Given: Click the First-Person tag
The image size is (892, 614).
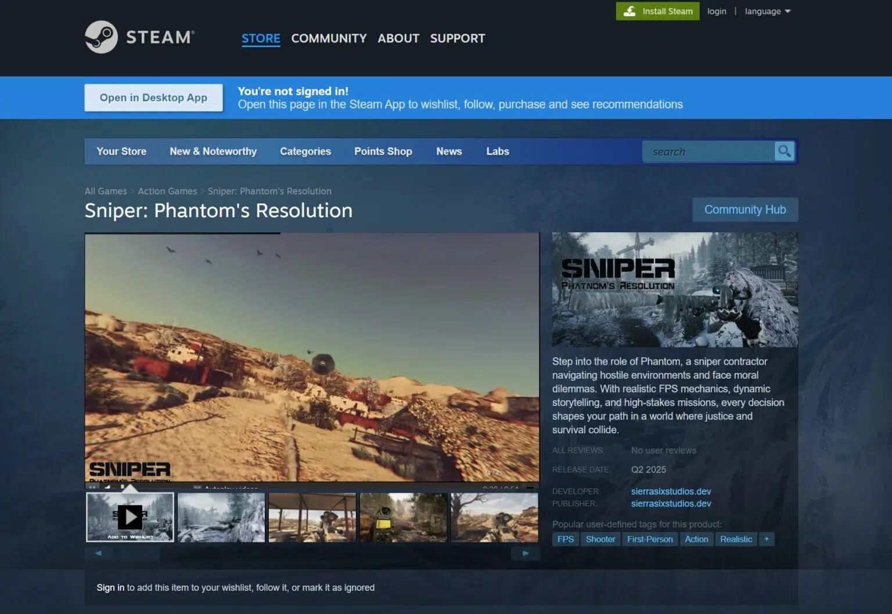Looking at the screenshot, I should click(x=650, y=539).
